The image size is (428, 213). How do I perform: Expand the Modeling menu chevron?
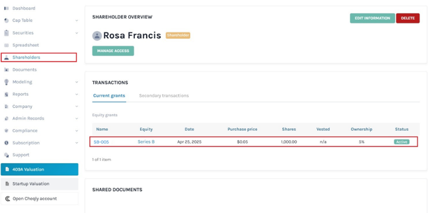click(77, 82)
